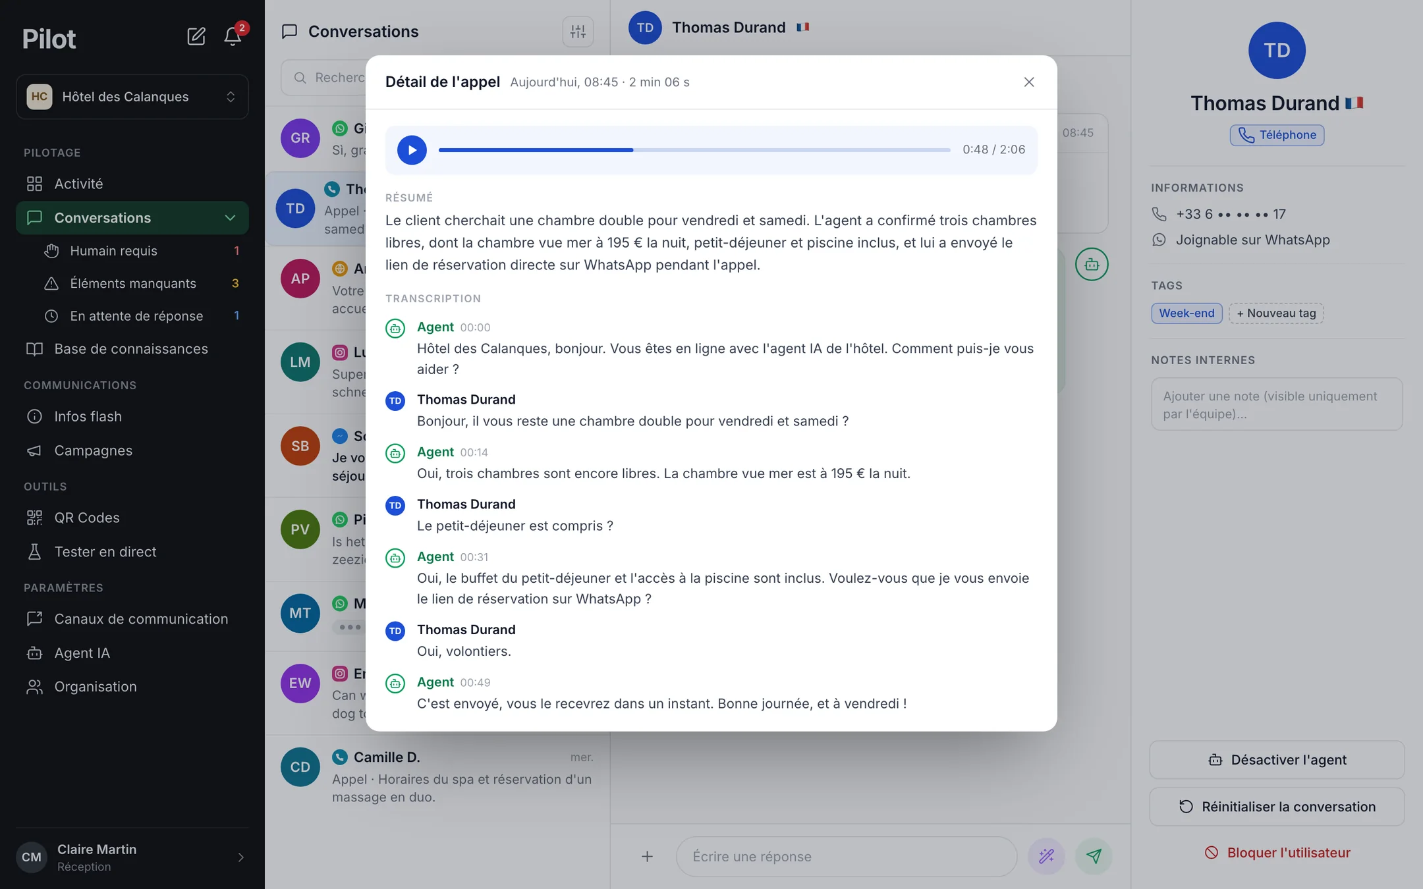This screenshot has height=889, width=1423.
Task: Open Agent IA settings
Action: click(x=132, y=653)
